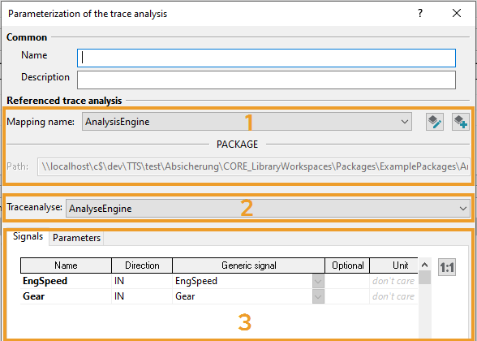The width and height of the screenshot is (477, 341).
Task: Focus the Name input field
Action: point(266,58)
